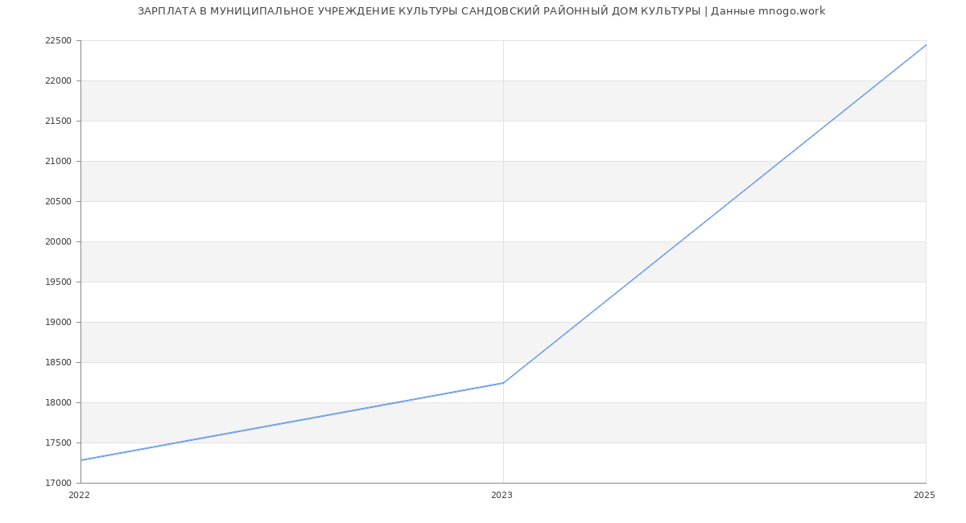
Task: Click the line's starting point at 2022
Action: [x=81, y=460]
